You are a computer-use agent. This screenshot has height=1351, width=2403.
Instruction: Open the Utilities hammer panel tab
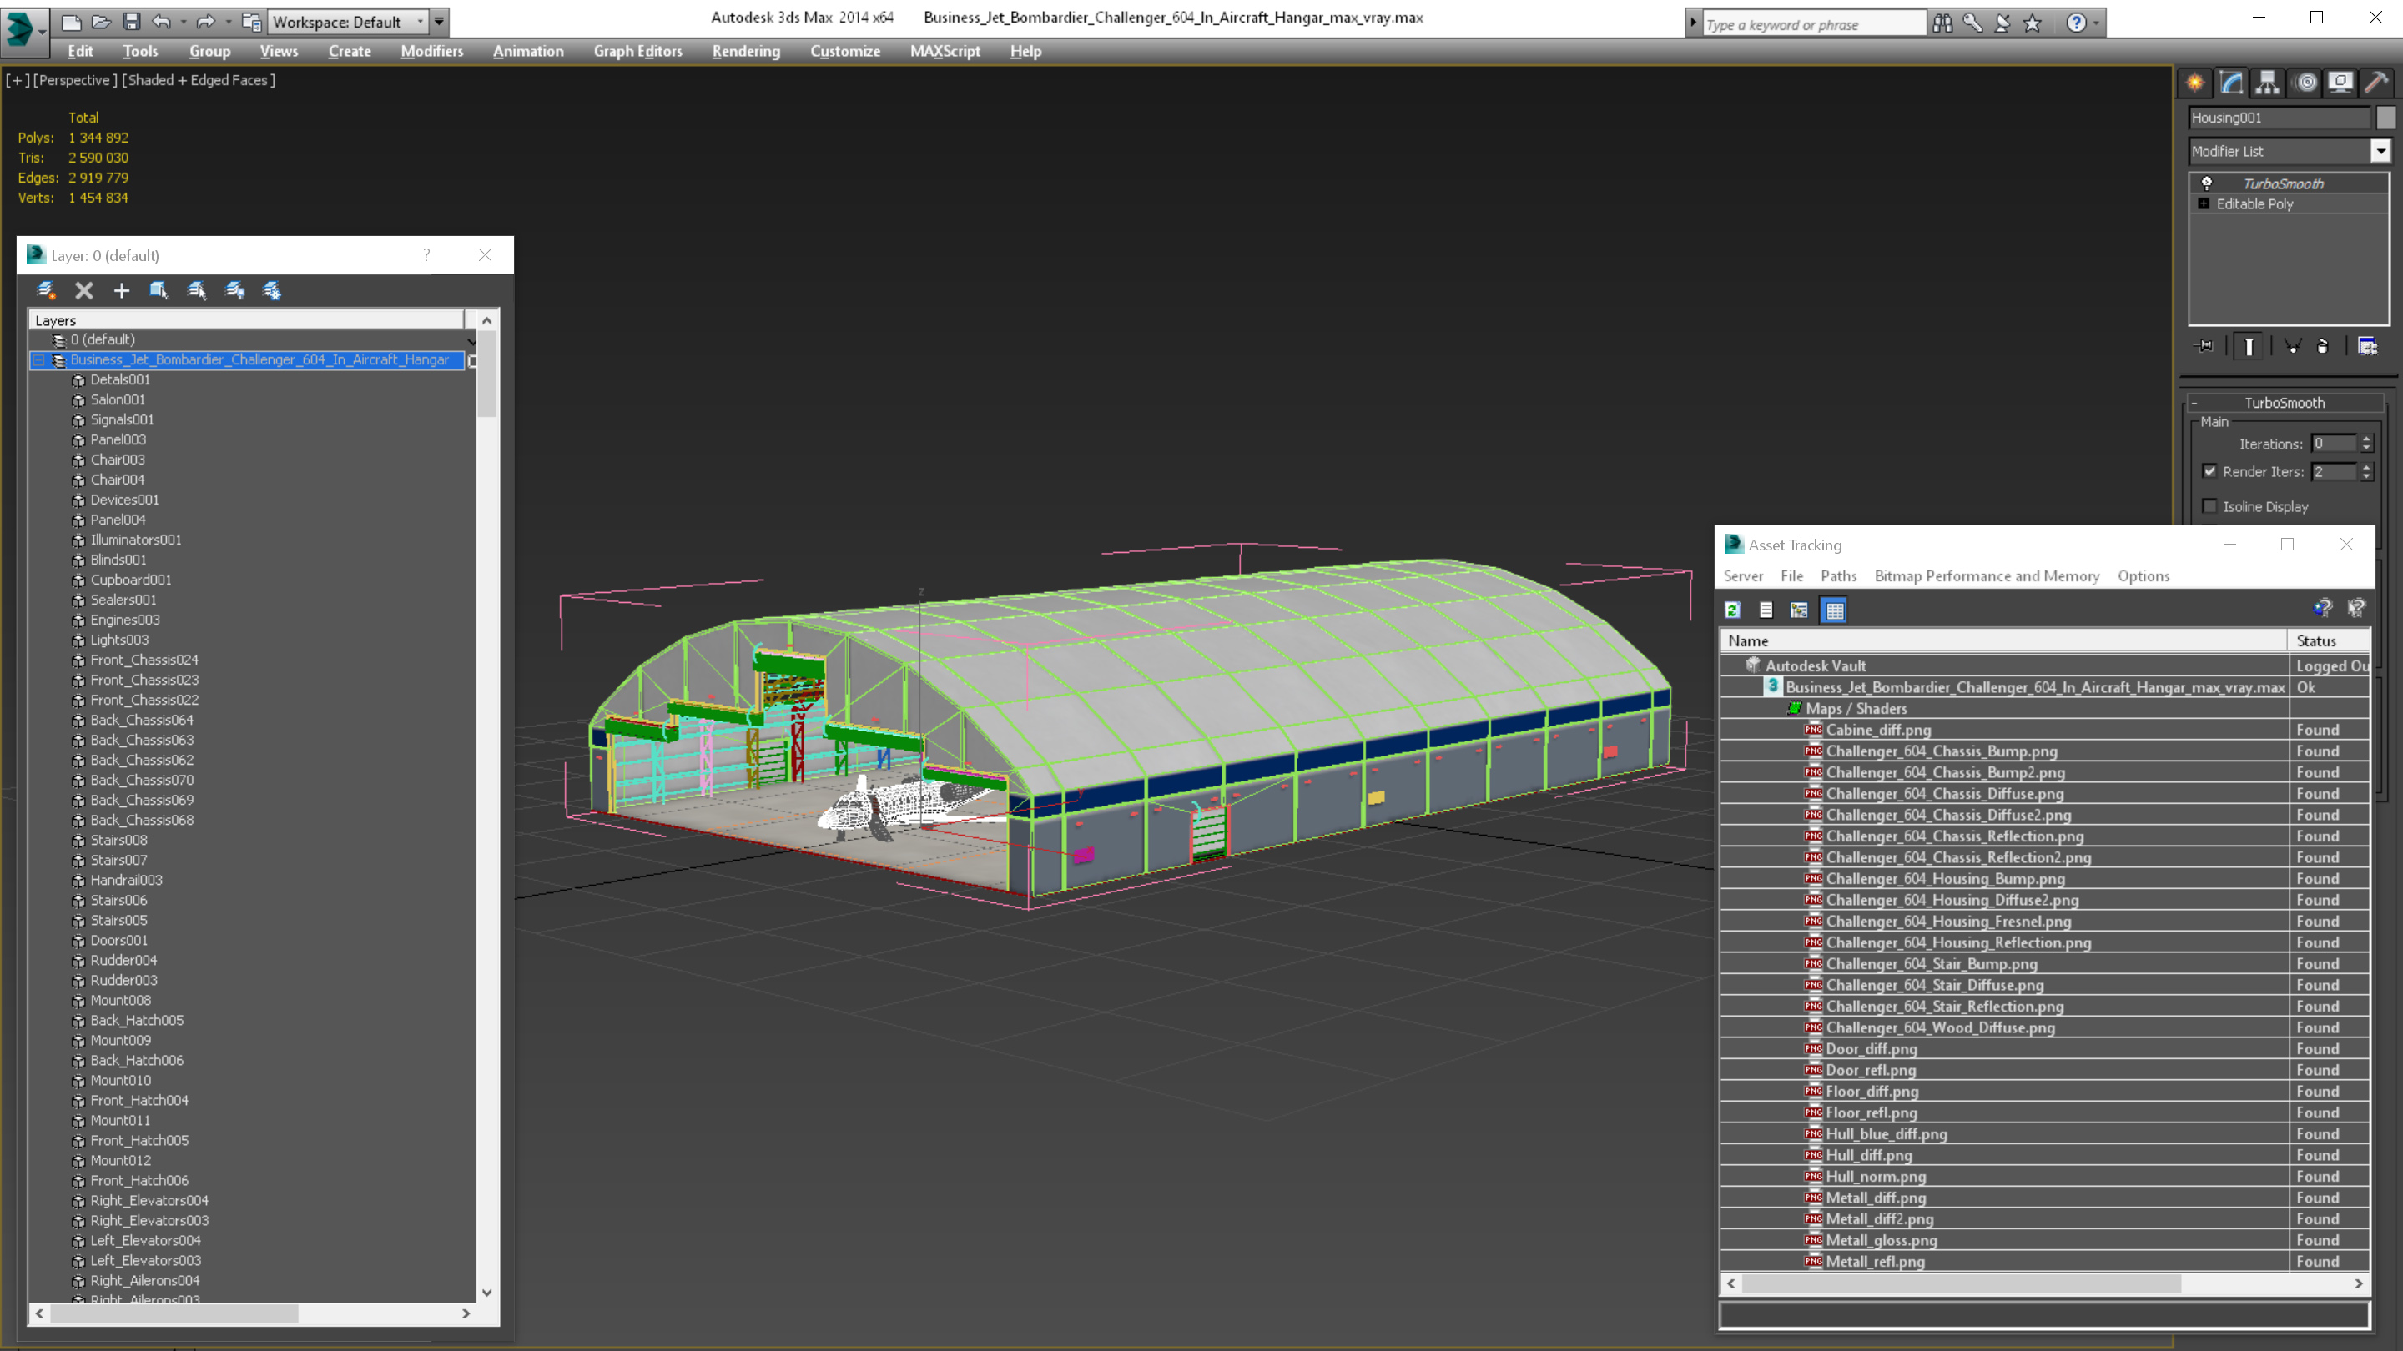tap(2377, 82)
